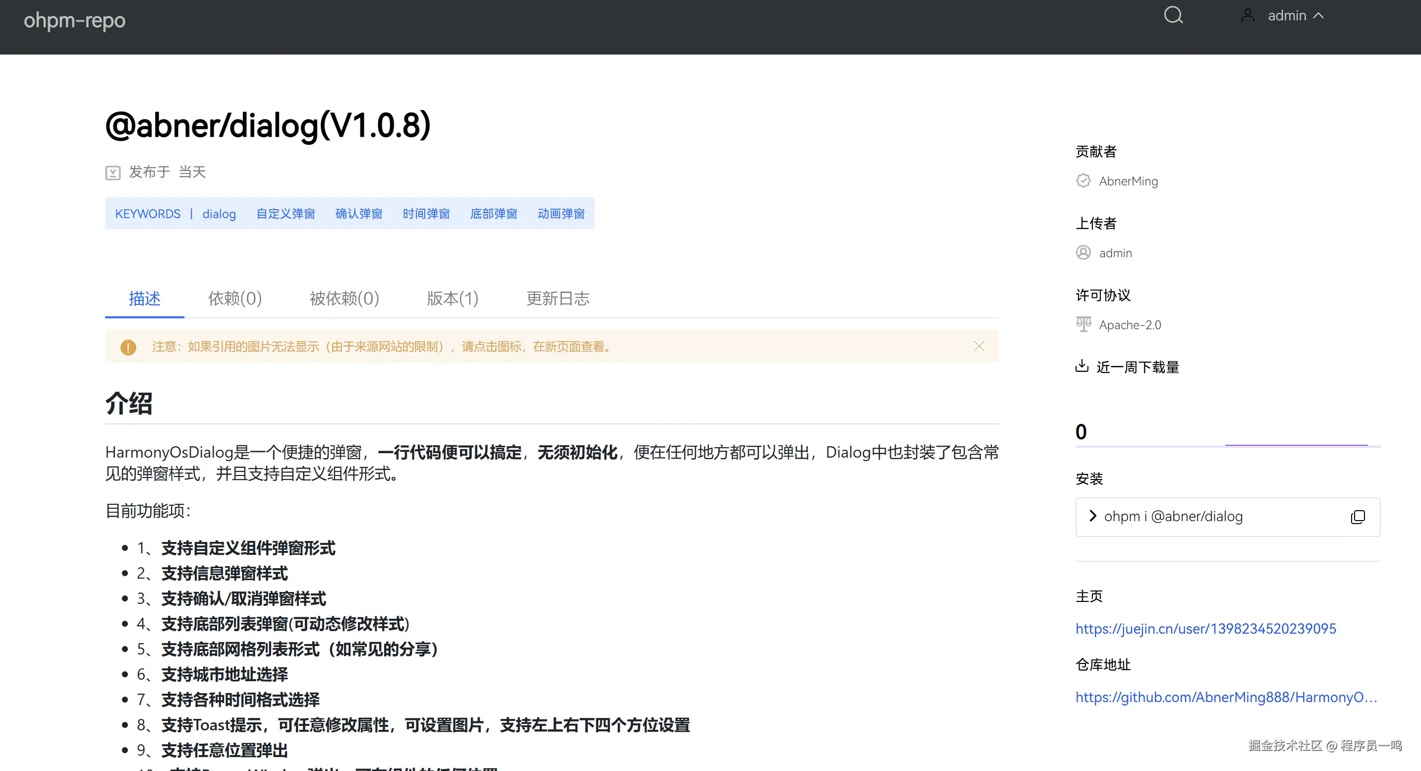Screen dimensions: 1421x771
Task: Click the publish date calendar icon
Action: 113,173
